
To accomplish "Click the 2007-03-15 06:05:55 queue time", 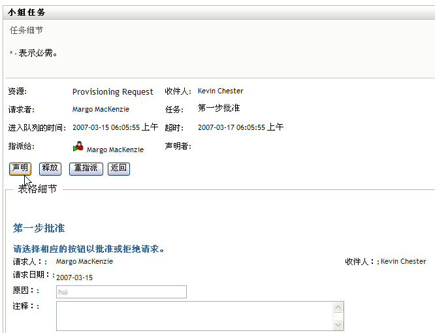I will click(x=115, y=127).
